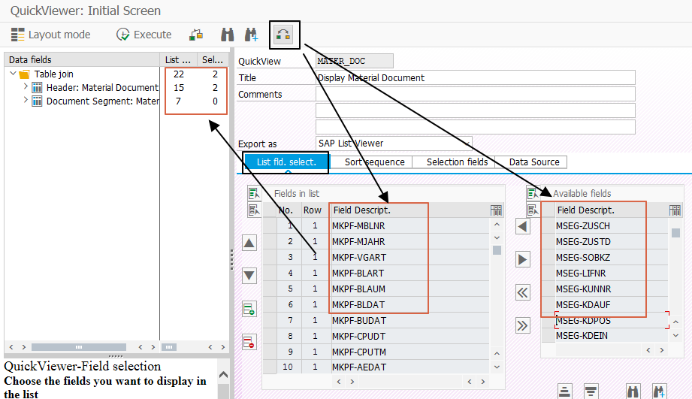Screen dimensions: 692x399
Task: Open the Data Source tab
Action: [x=534, y=162]
